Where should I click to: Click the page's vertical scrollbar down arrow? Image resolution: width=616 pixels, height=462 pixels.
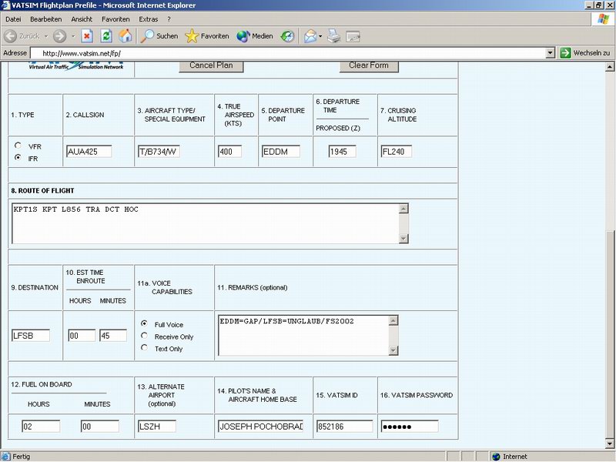pyautogui.click(x=610, y=444)
